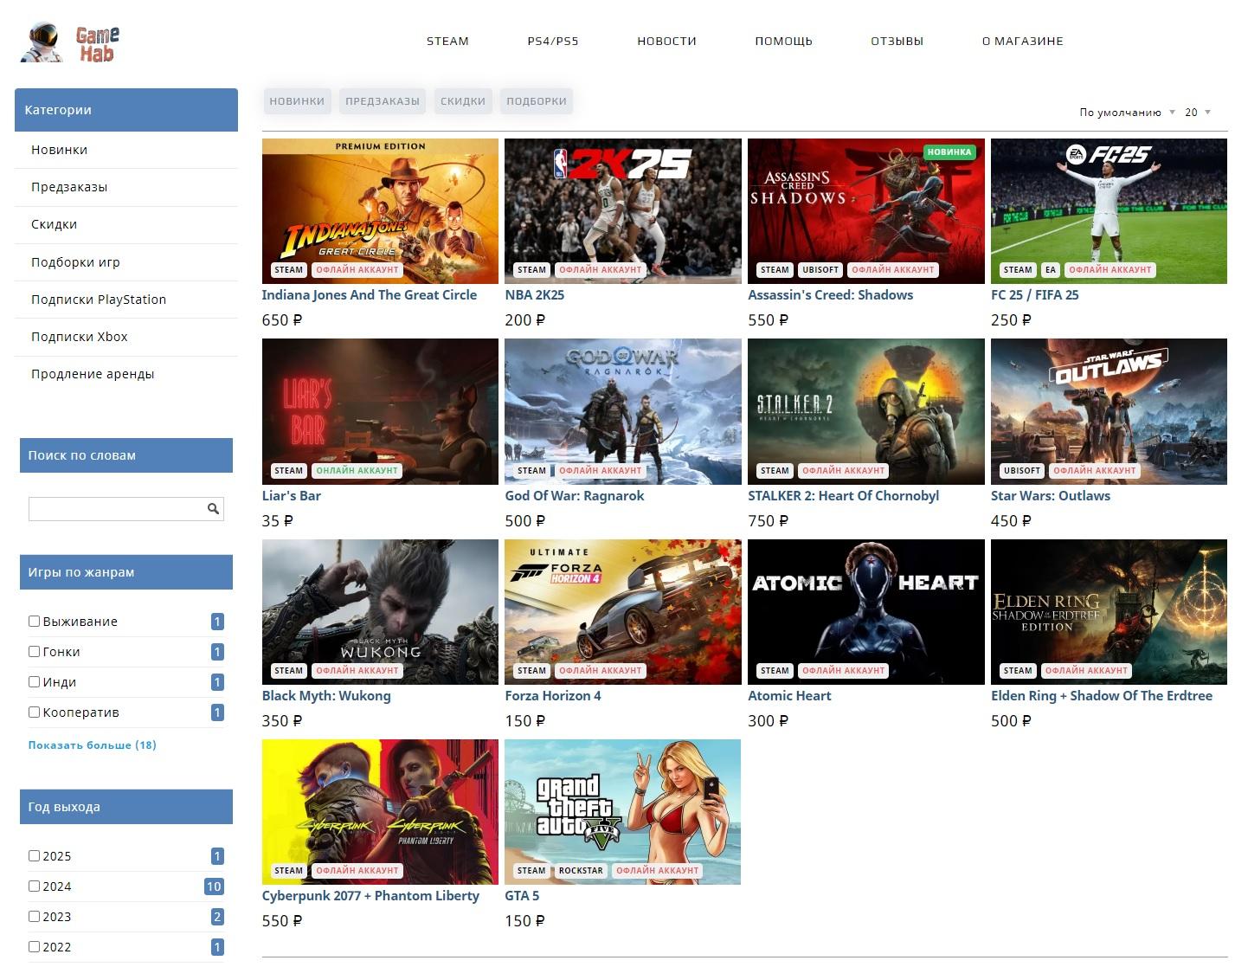Image resolution: width=1235 pixels, height=967 pixels.
Task: Open the Star Wars Outlaws cover
Action: [x=1109, y=411]
